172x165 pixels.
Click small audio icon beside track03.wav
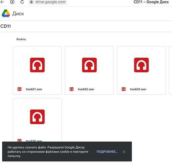pos(124,89)
